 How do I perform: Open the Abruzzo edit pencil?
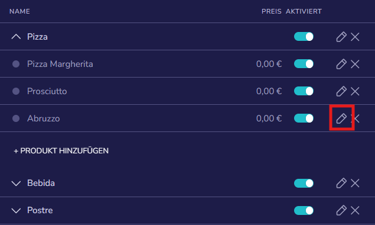341,118
